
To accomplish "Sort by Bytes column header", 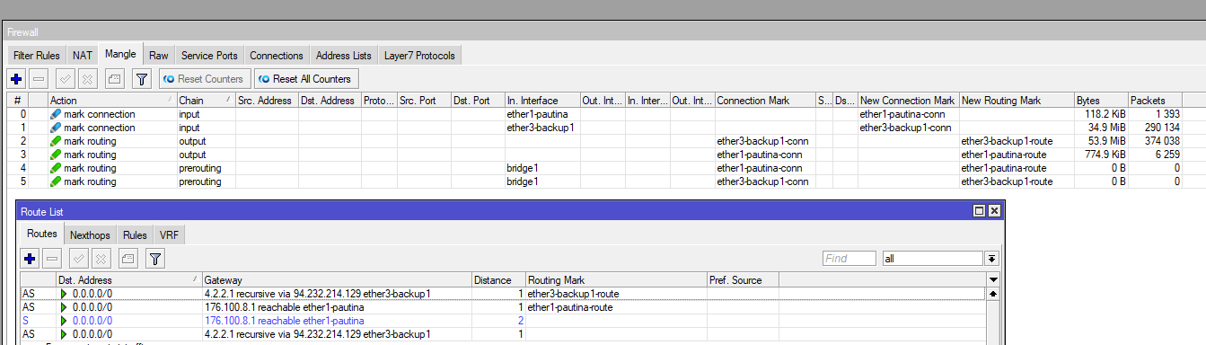I will point(1101,101).
